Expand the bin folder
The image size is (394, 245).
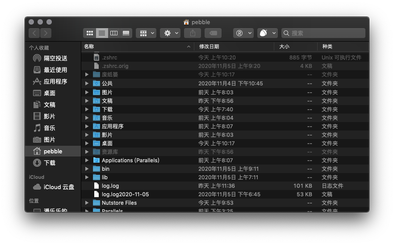[87, 169]
